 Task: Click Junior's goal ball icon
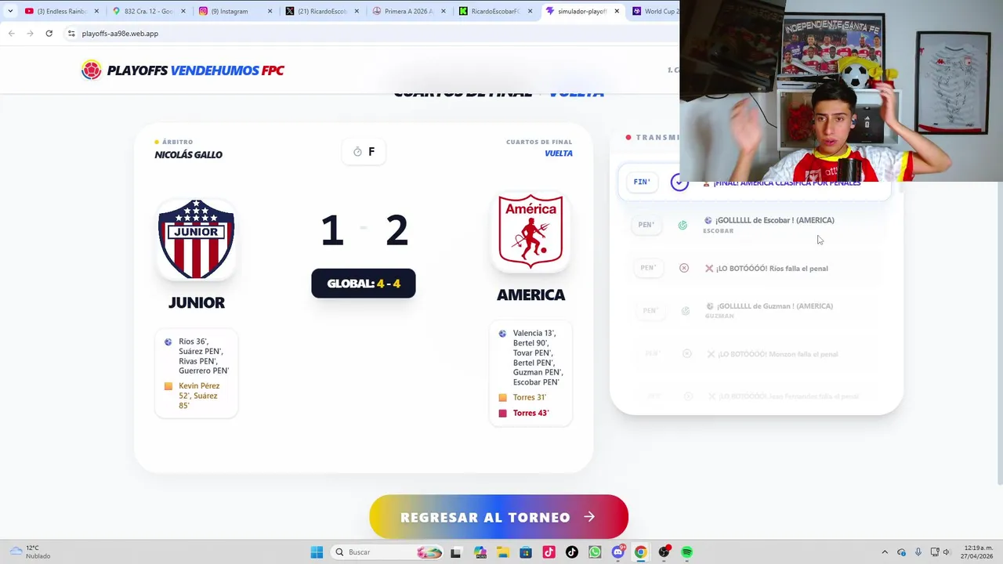click(x=168, y=342)
